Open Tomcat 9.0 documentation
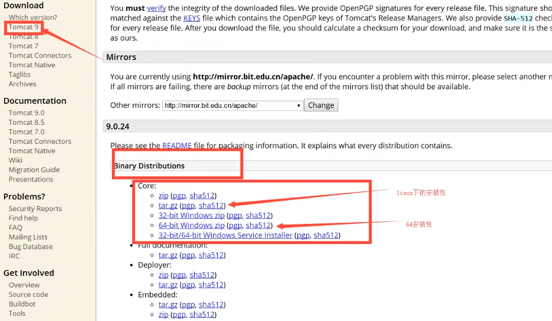 (x=26, y=113)
